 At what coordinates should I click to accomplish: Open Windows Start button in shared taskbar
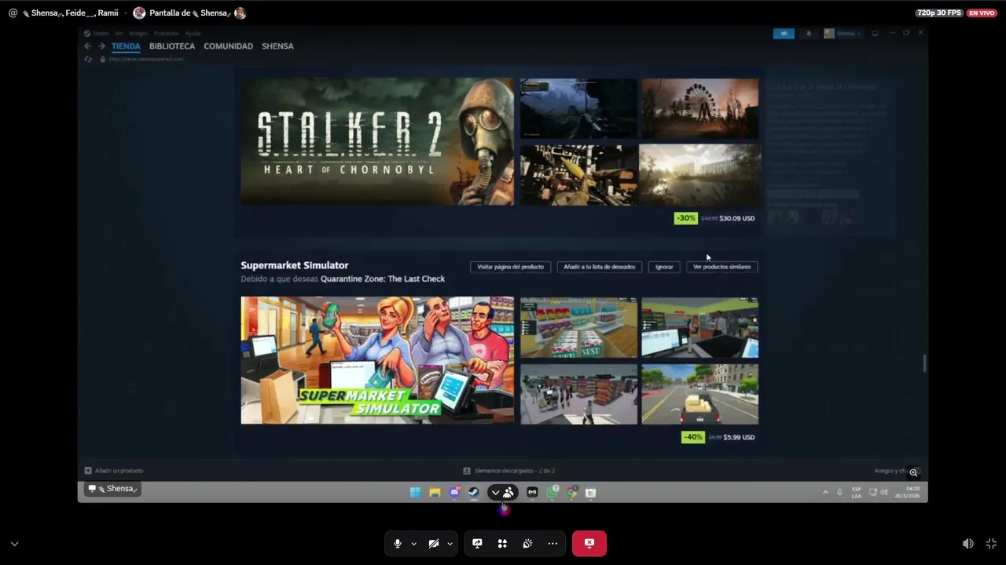(415, 493)
